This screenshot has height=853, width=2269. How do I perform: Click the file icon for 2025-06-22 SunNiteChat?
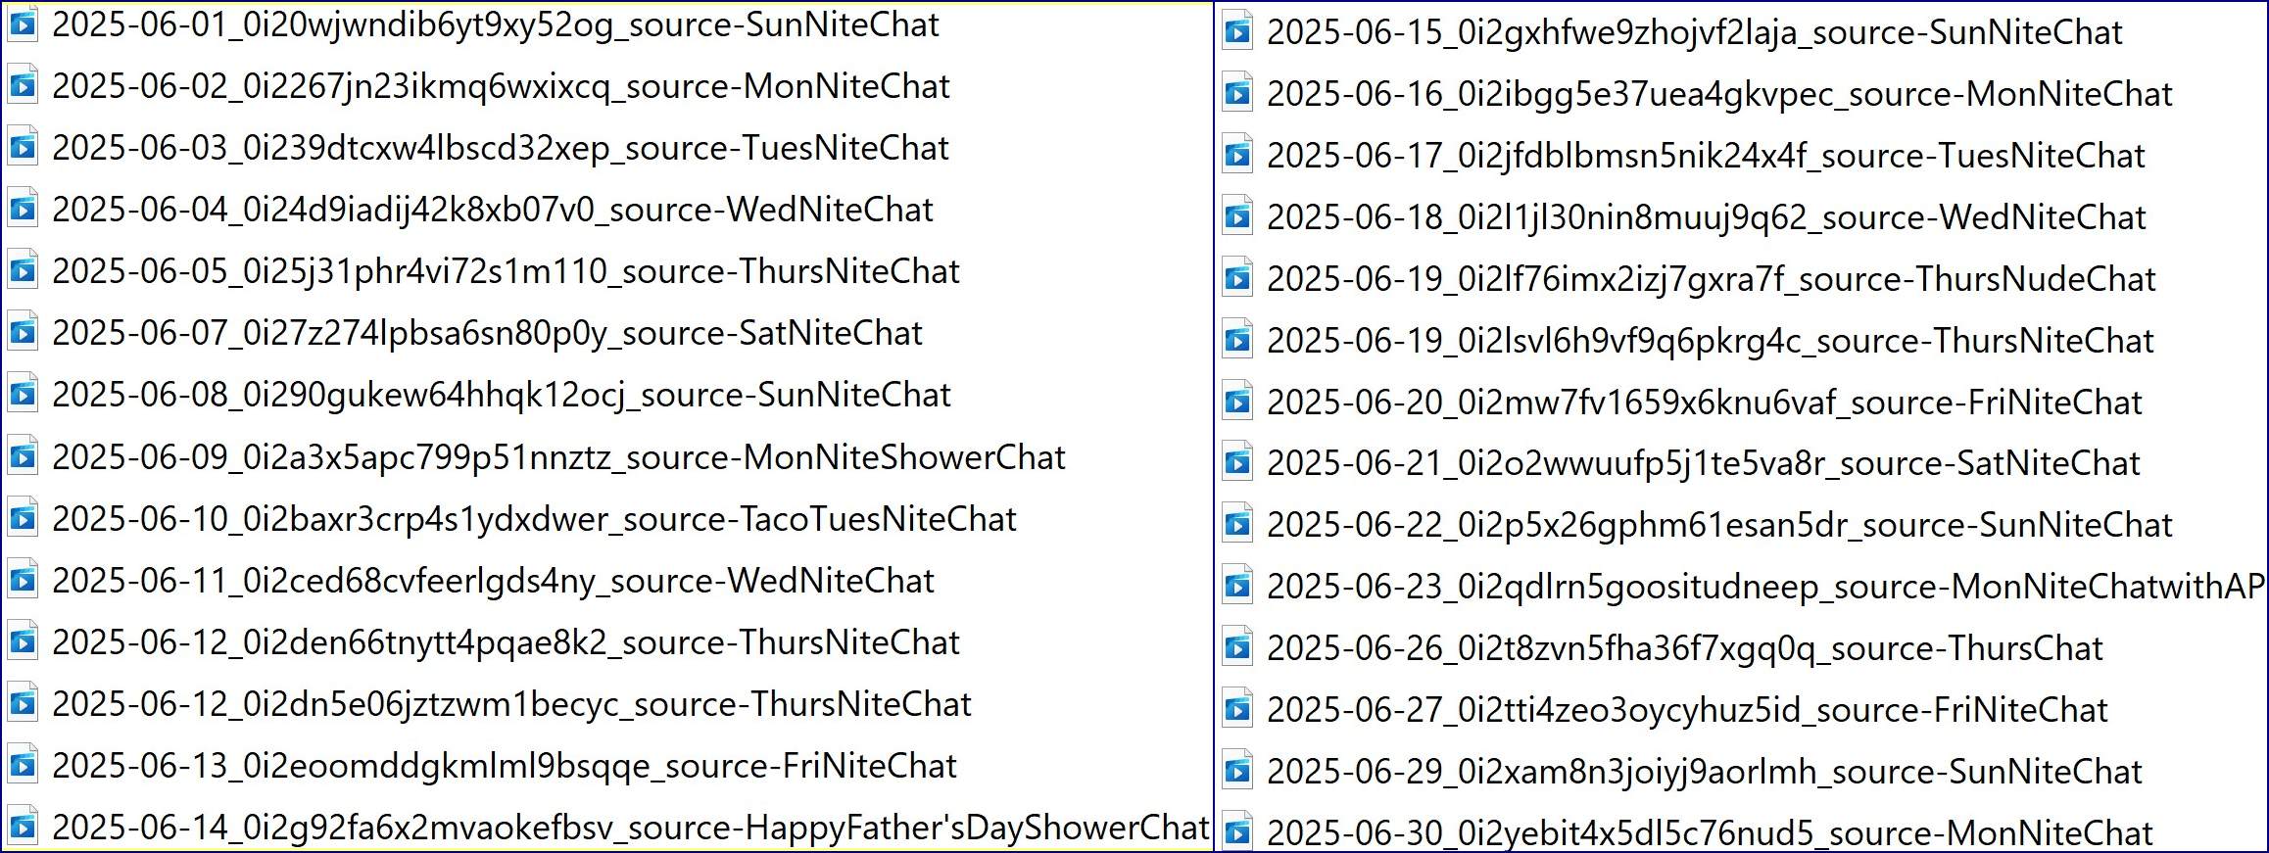pyautogui.click(x=1237, y=525)
